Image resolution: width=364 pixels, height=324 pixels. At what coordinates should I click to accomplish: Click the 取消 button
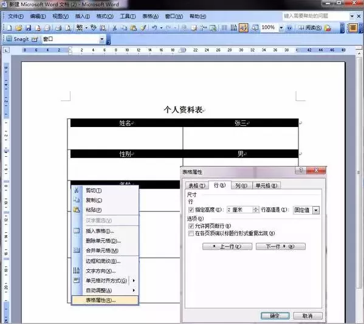[307, 316]
